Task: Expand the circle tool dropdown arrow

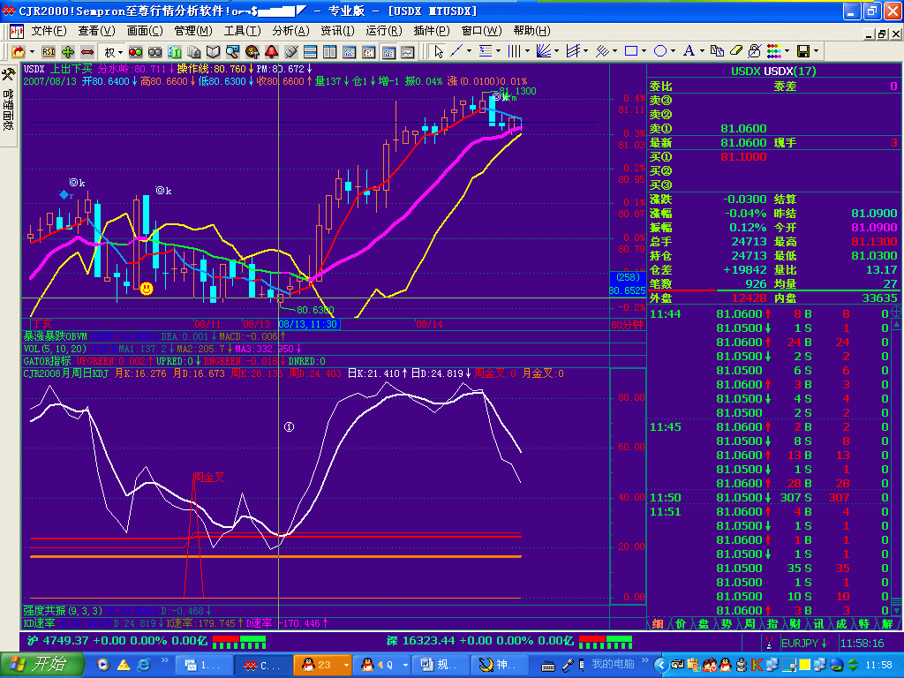Action: [x=673, y=51]
